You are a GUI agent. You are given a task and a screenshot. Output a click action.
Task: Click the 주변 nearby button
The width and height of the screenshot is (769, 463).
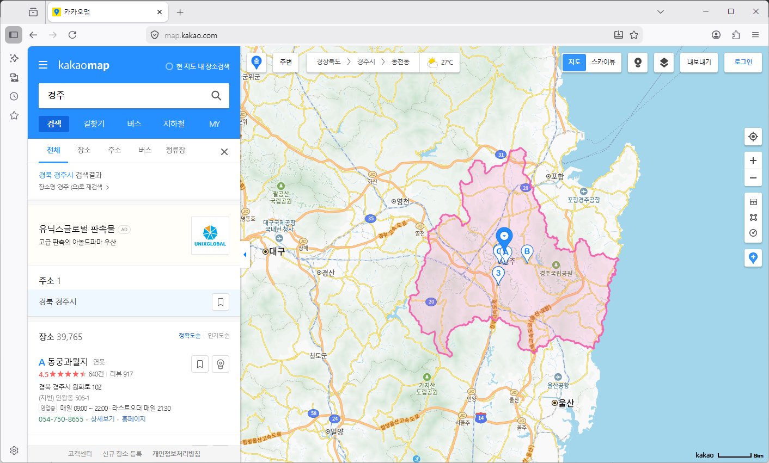click(286, 62)
